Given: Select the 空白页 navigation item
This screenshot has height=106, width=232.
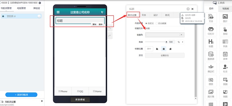Looking at the screenshot, I should 21,16.
